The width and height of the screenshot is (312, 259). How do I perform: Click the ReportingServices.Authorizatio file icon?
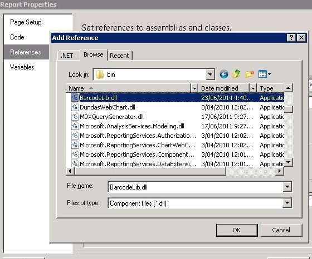pos(75,136)
